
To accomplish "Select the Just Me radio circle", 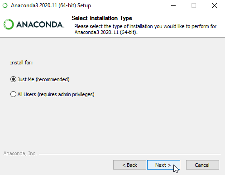I will tap(13, 79).
